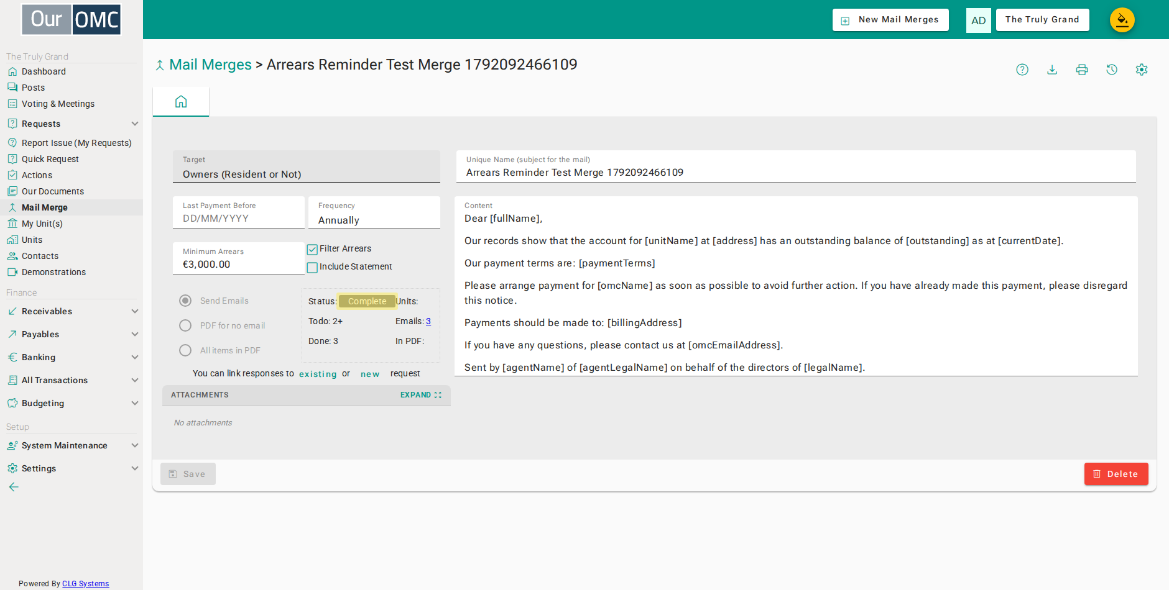Open the Actions sidebar item
This screenshot has width=1169, height=590.
pyautogui.click(x=37, y=175)
